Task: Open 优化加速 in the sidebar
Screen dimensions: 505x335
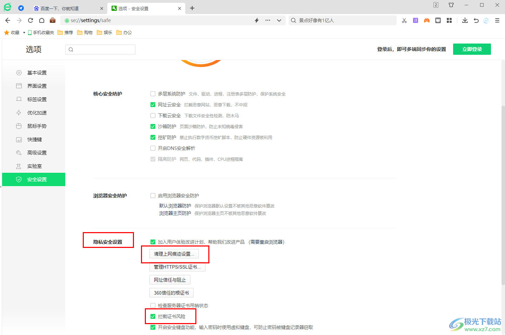Action: (x=34, y=113)
